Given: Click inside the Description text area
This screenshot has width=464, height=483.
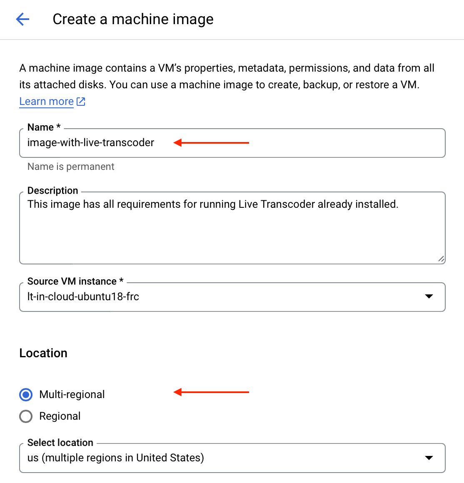Looking at the screenshot, I should [x=232, y=228].
